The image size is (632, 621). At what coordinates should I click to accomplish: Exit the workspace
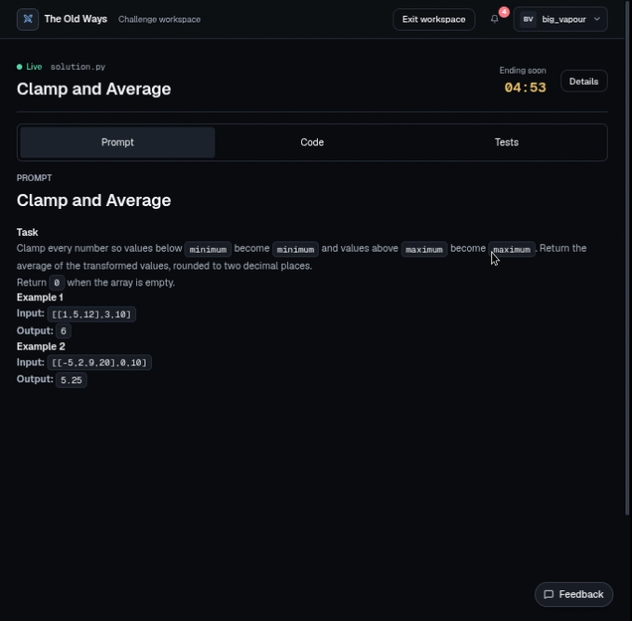point(433,20)
